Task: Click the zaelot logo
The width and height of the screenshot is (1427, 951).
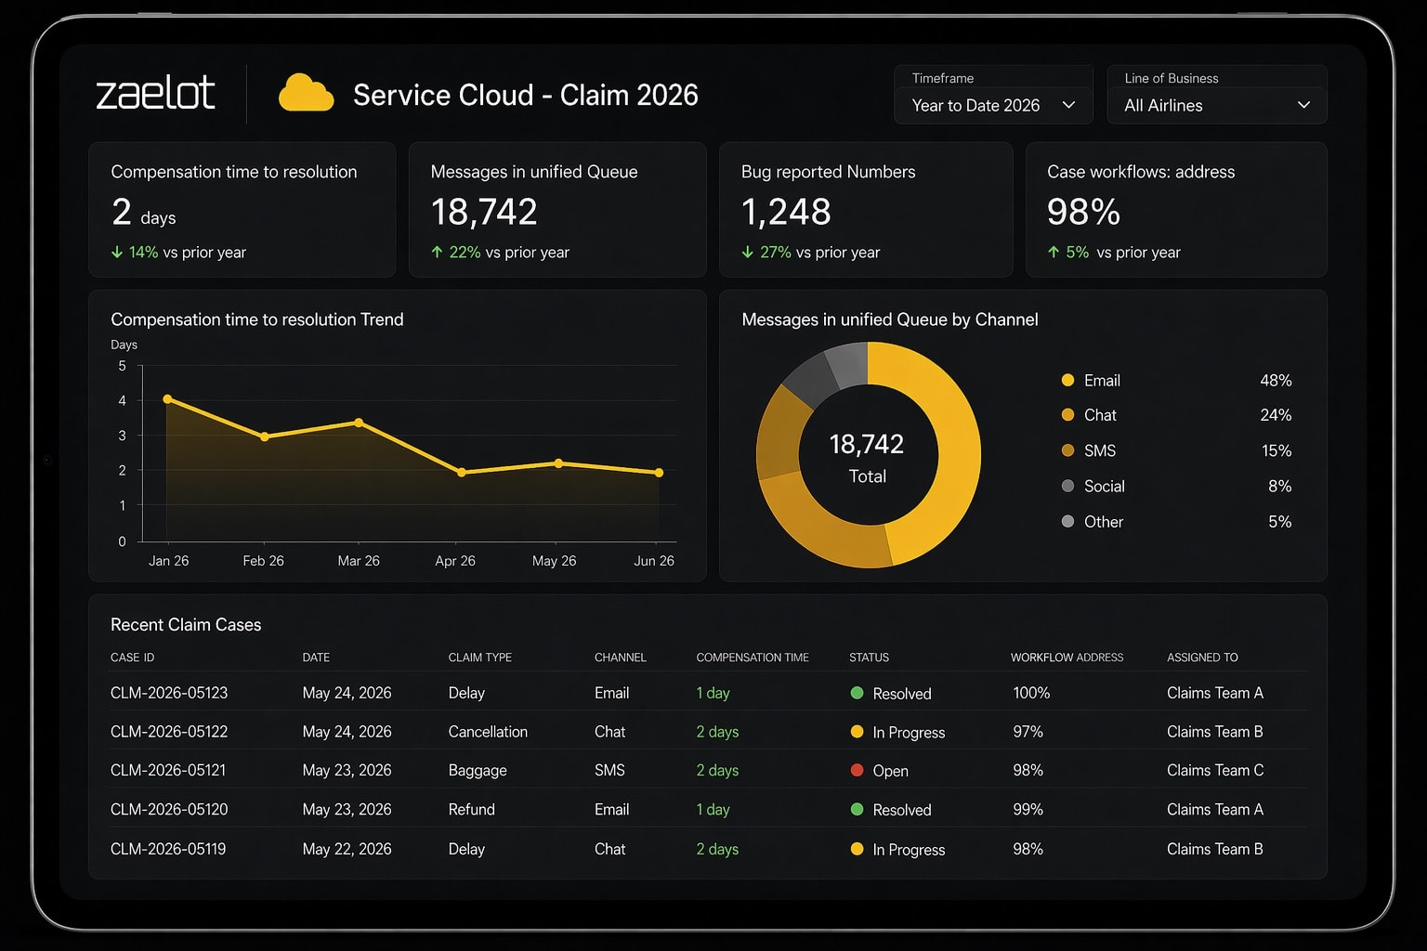Action: pos(155,93)
